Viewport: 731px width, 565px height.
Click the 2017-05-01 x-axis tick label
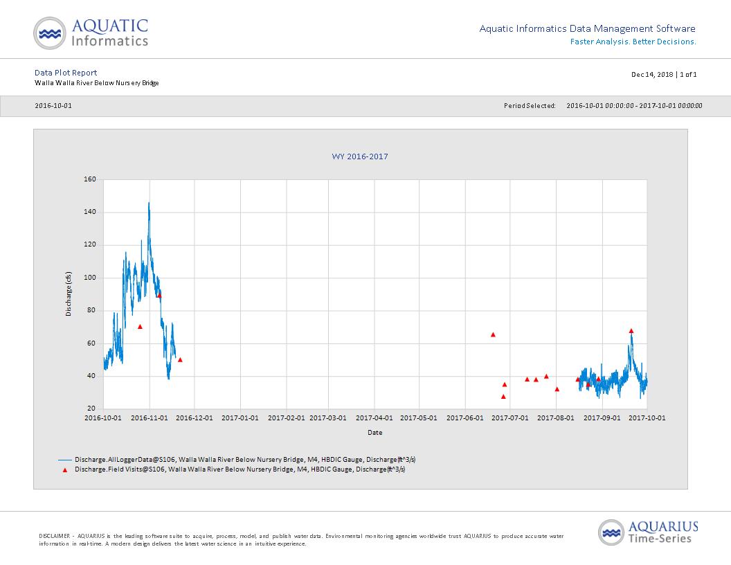(419, 418)
